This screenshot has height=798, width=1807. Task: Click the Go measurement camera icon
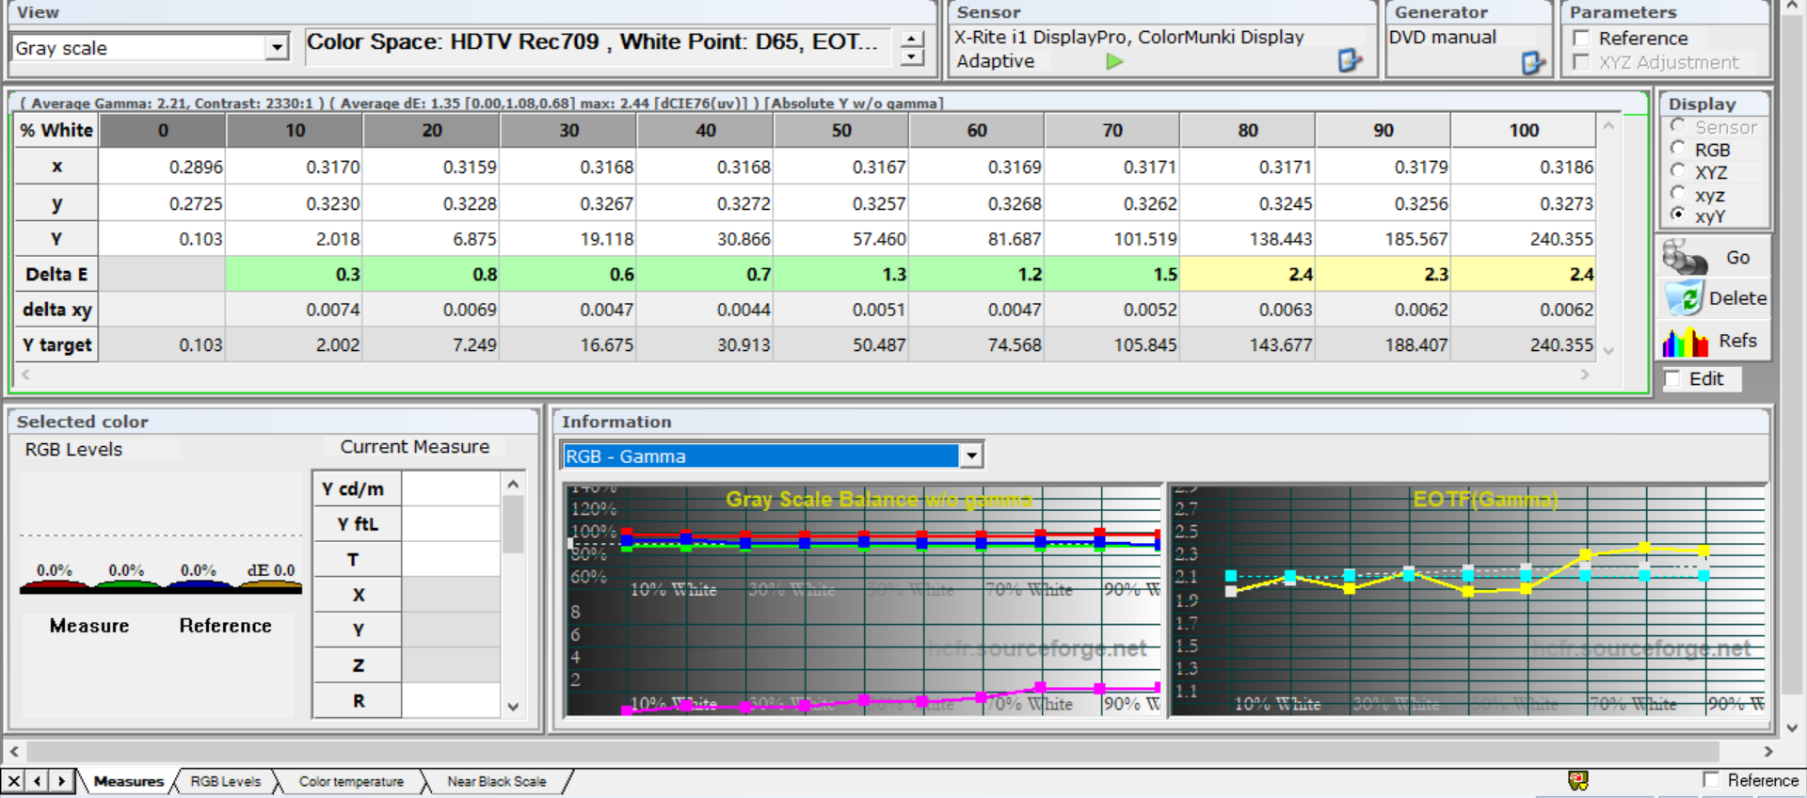tap(1685, 257)
